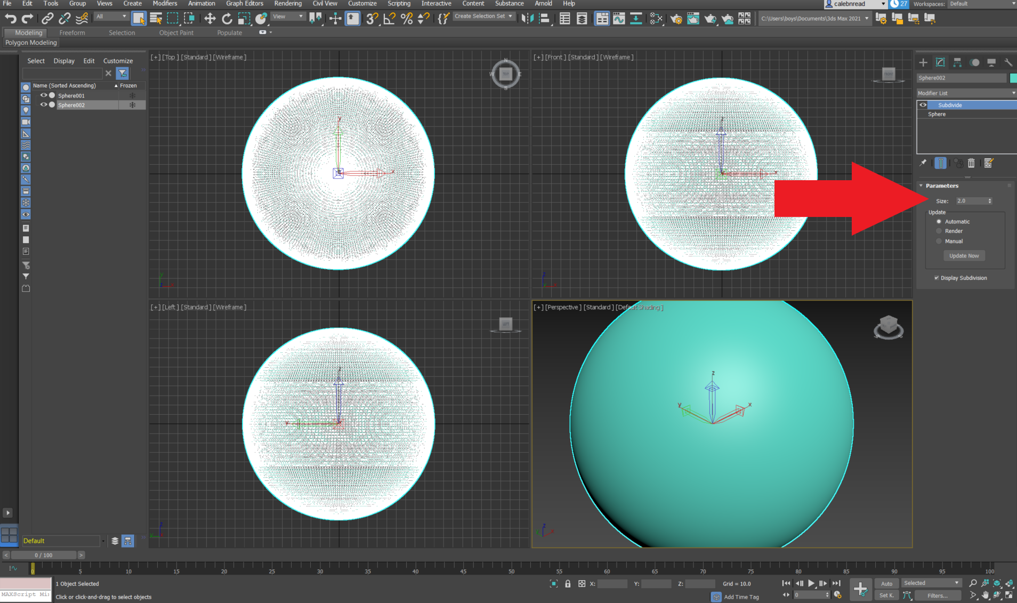Viewport: 1017px width, 603px height.
Task: Collapse the Parameters rollout
Action: click(x=922, y=186)
